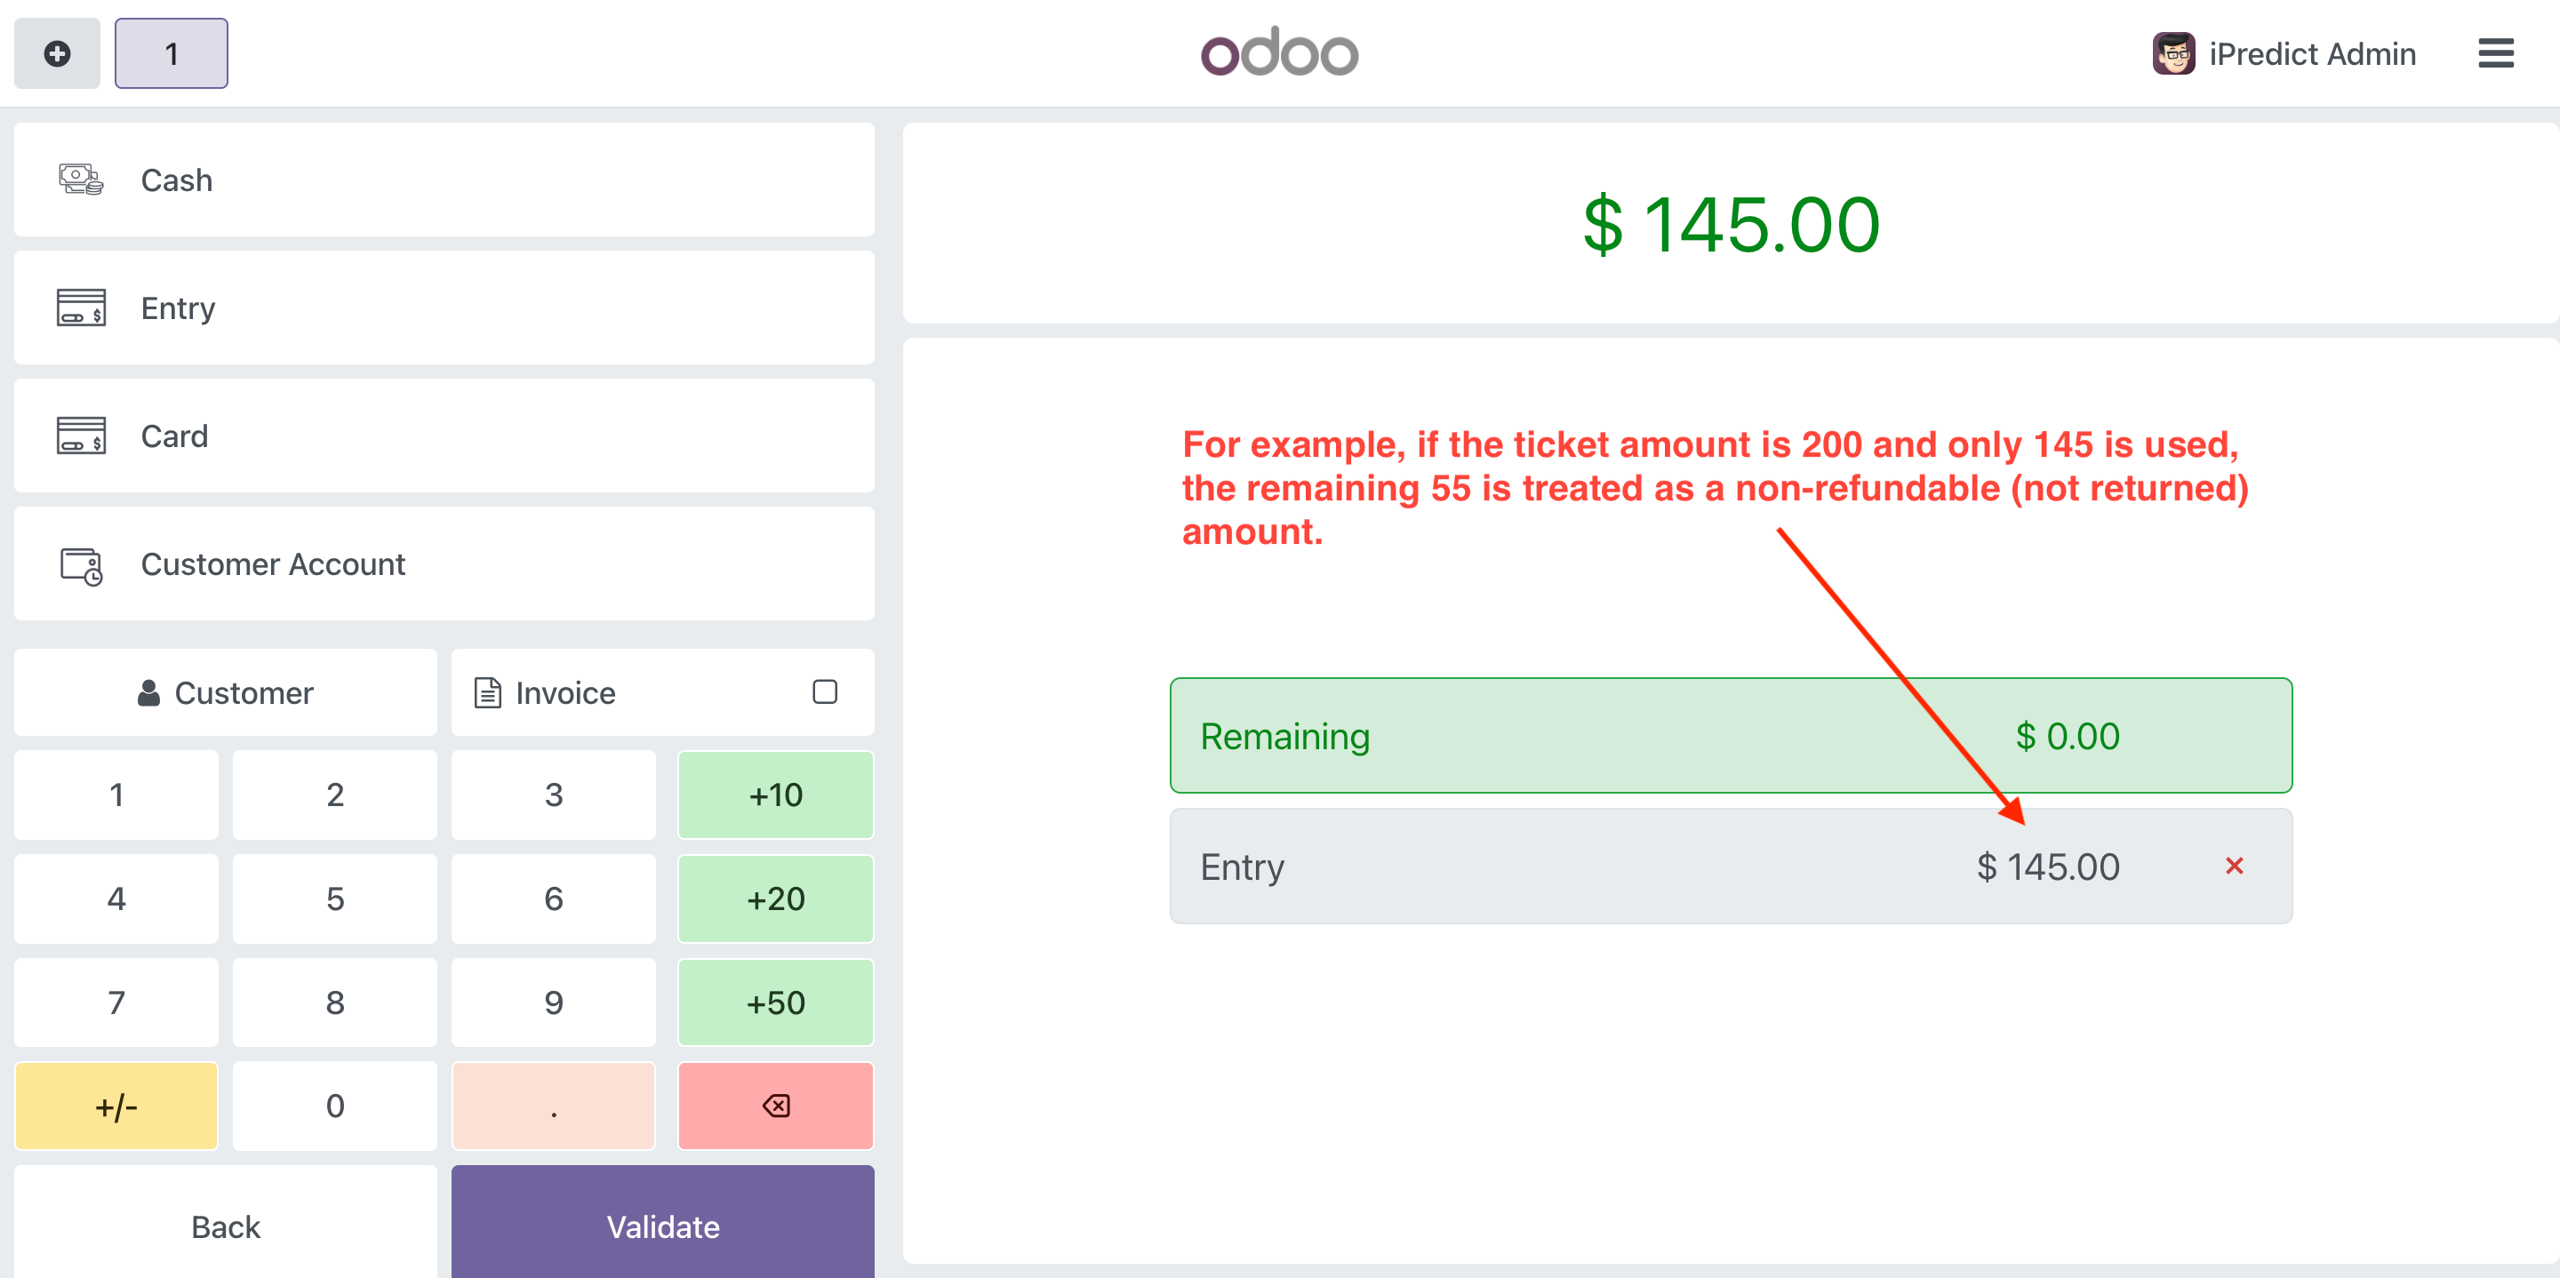Screen dimensions: 2560x1278
Task: Toggle the Invoice checkbox
Action: [824, 691]
